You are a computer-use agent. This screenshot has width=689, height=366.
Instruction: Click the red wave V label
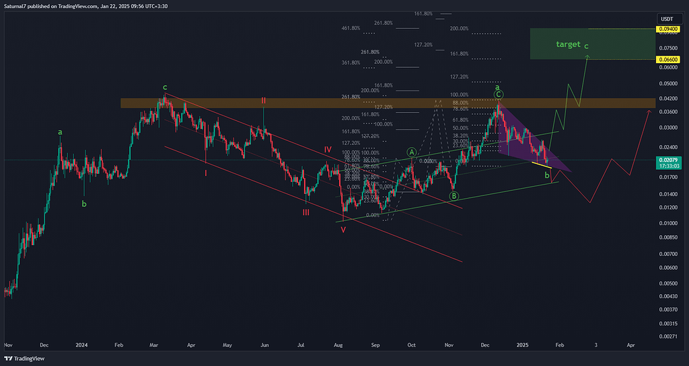point(343,229)
